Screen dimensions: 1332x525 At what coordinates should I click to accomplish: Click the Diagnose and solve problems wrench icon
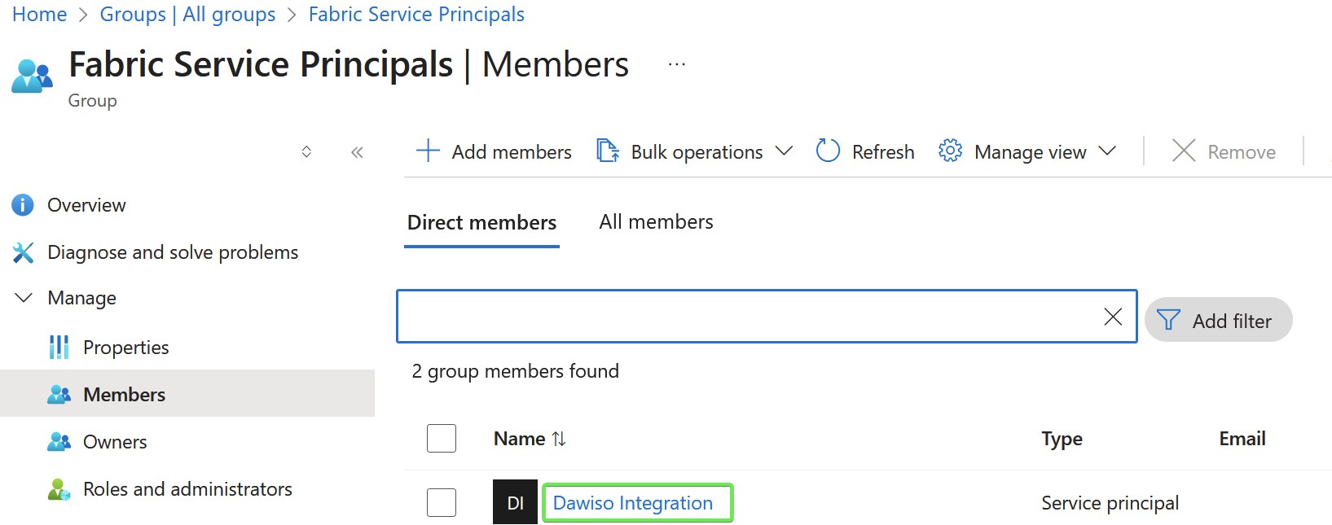pyautogui.click(x=24, y=252)
